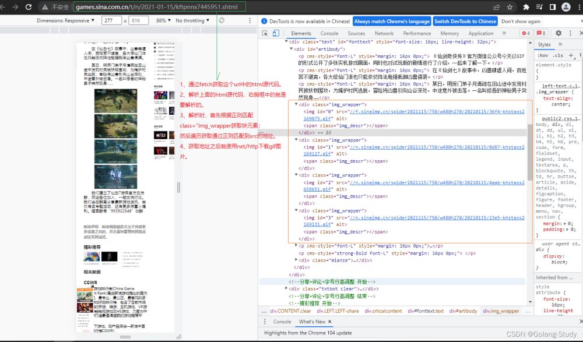
Task: Click Always match Chrome's language button
Action: coord(392,21)
